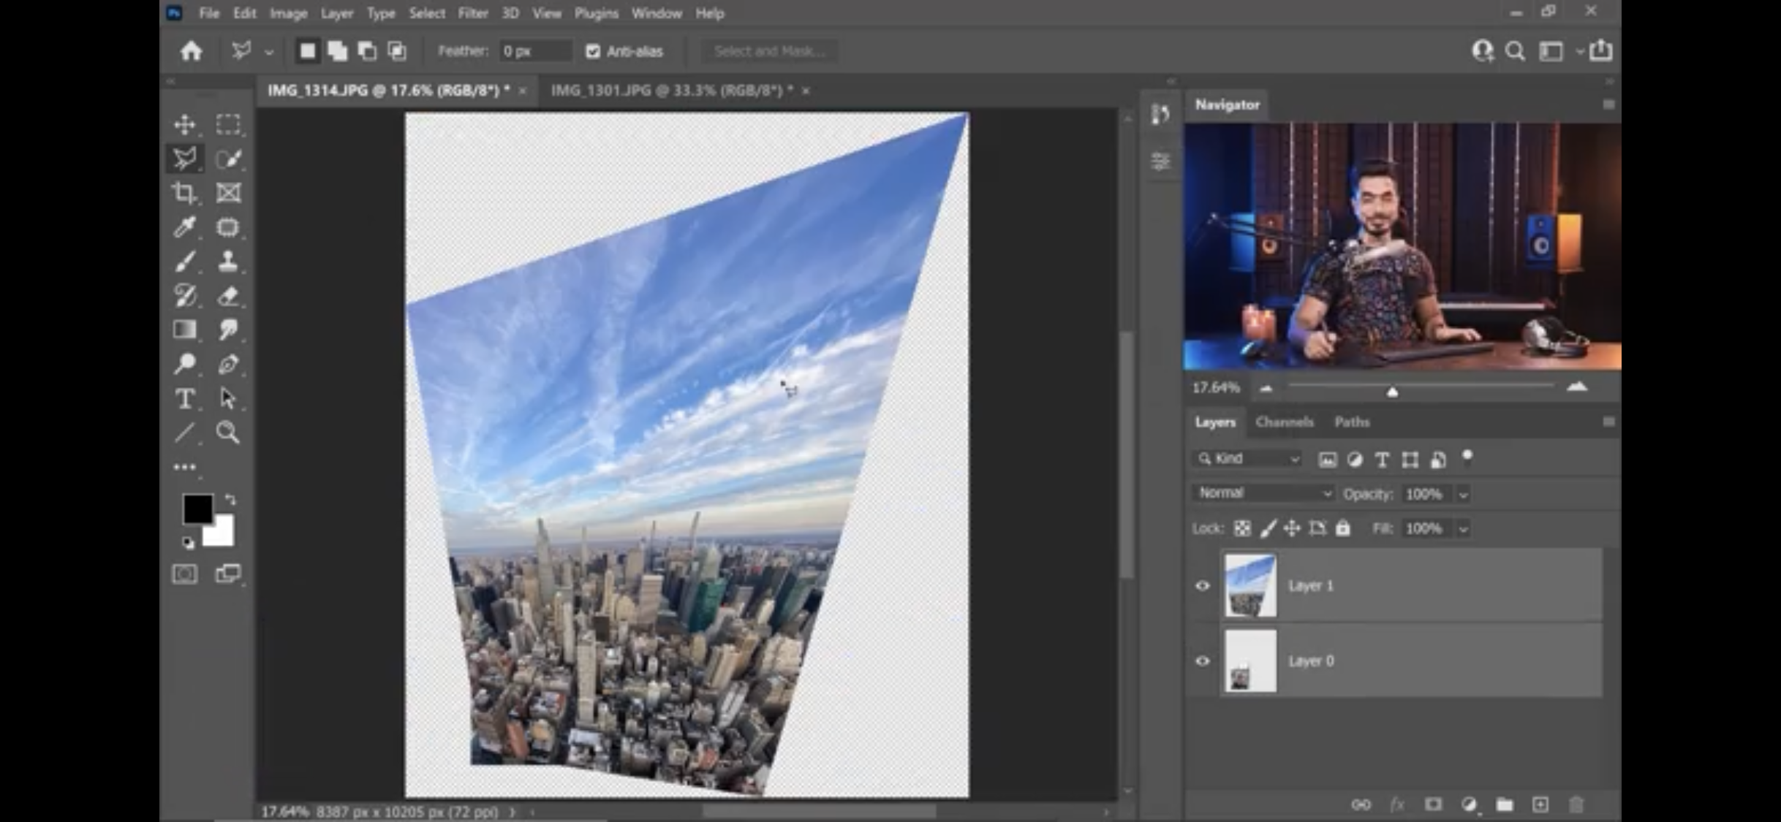Open the Filter menu
Image resolution: width=1781 pixels, height=822 pixels.
(x=472, y=13)
